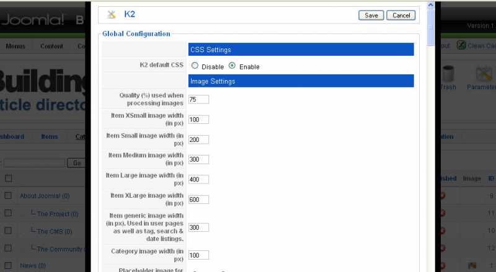
Task: Click the image icon in the News row
Action: coord(472,265)
